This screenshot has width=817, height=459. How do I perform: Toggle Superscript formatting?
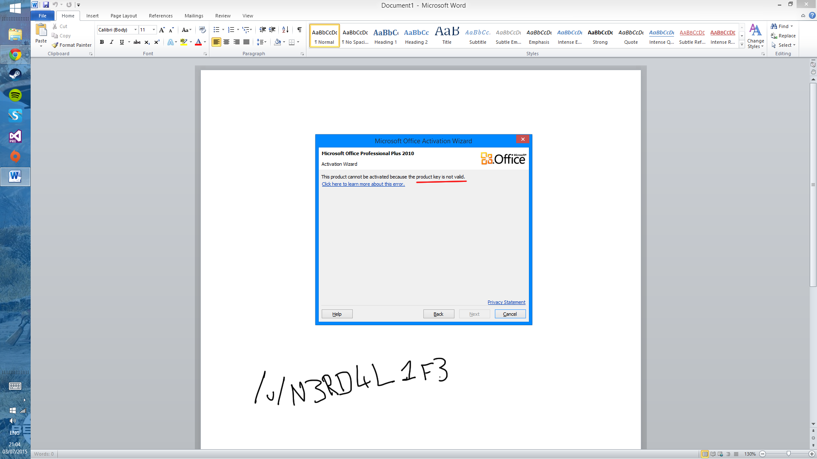[x=157, y=42]
